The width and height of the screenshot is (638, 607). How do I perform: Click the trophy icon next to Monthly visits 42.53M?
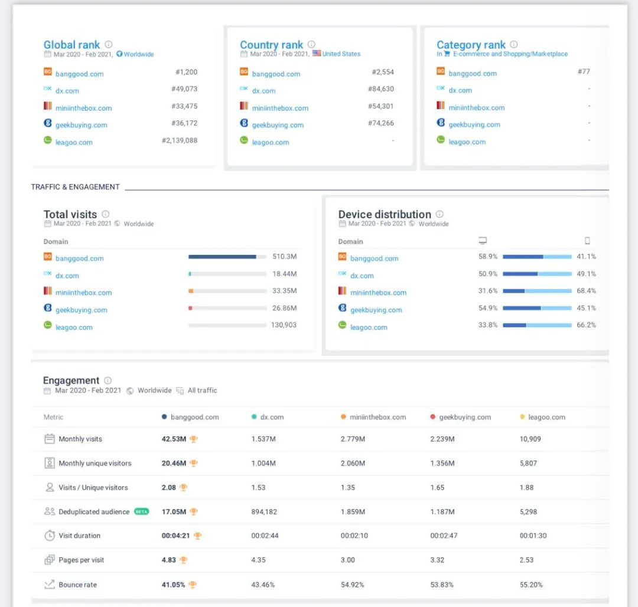(194, 439)
